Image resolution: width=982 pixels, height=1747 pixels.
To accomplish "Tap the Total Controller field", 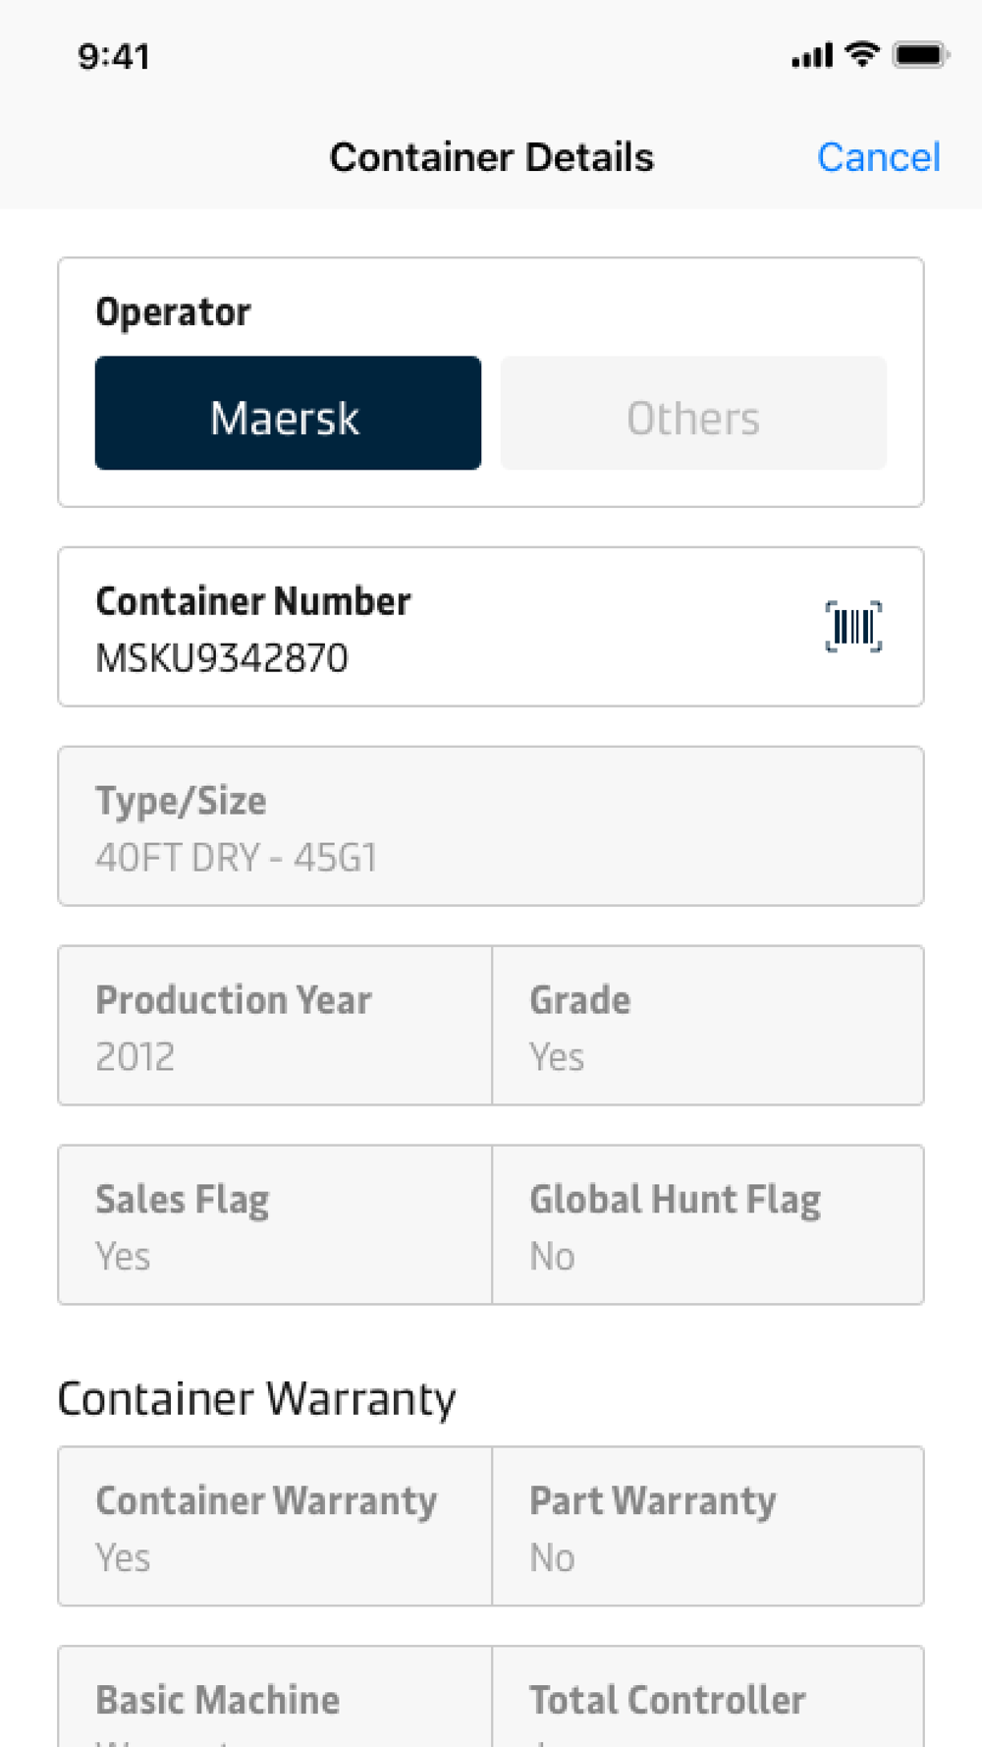I will (707, 1702).
